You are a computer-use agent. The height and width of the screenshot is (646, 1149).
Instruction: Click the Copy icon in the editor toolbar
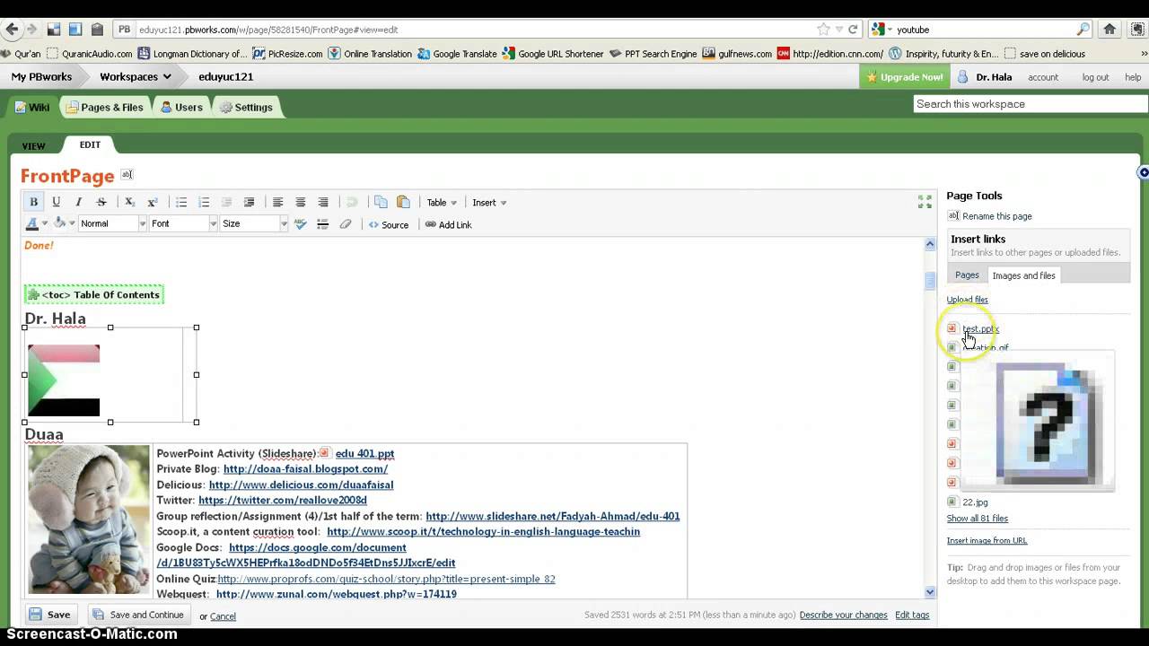[381, 202]
